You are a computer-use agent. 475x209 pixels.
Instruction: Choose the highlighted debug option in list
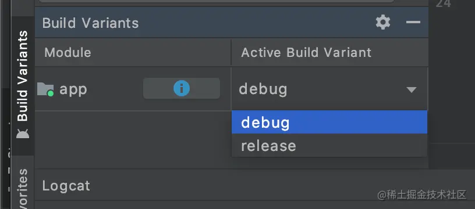click(329, 122)
